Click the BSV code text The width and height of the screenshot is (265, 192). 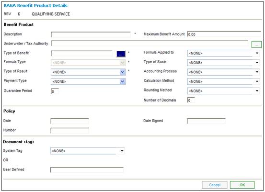[7, 14]
